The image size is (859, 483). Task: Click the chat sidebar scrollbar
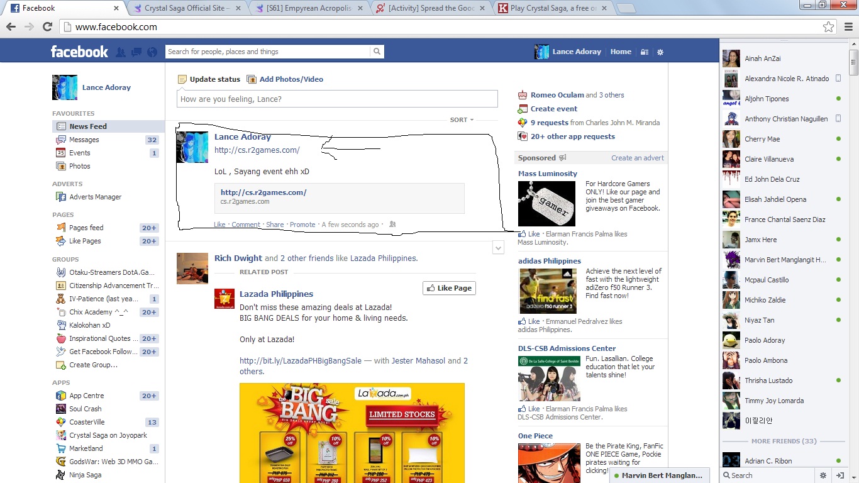[x=853, y=62]
